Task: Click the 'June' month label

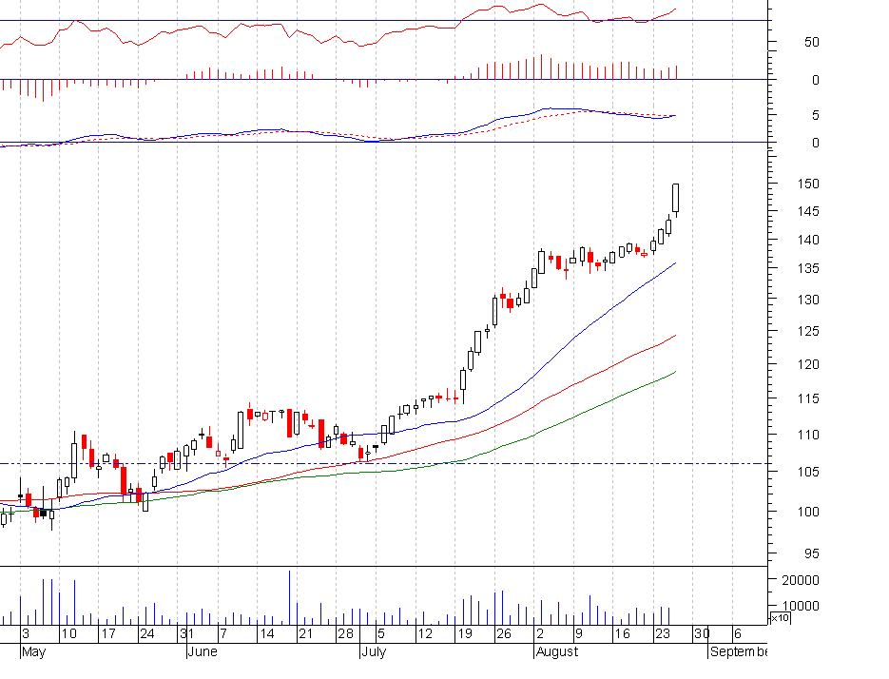Action: point(203,651)
